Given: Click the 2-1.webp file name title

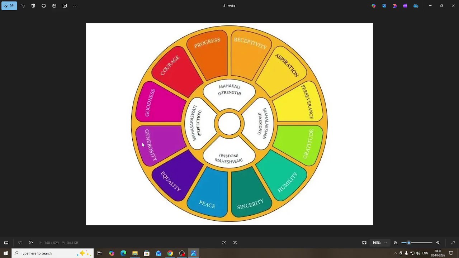Looking at the screenshot, I should pyautogui.click(x=229, y=6).
